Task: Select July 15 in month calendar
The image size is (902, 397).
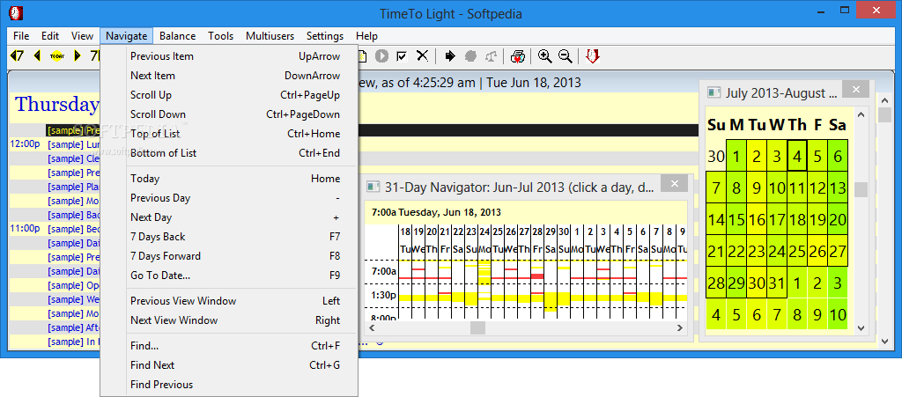Action: (736, 219)
